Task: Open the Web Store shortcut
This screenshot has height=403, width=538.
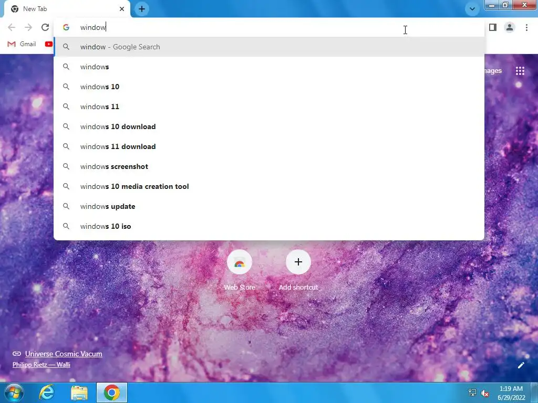Action: tap(240, 271)
